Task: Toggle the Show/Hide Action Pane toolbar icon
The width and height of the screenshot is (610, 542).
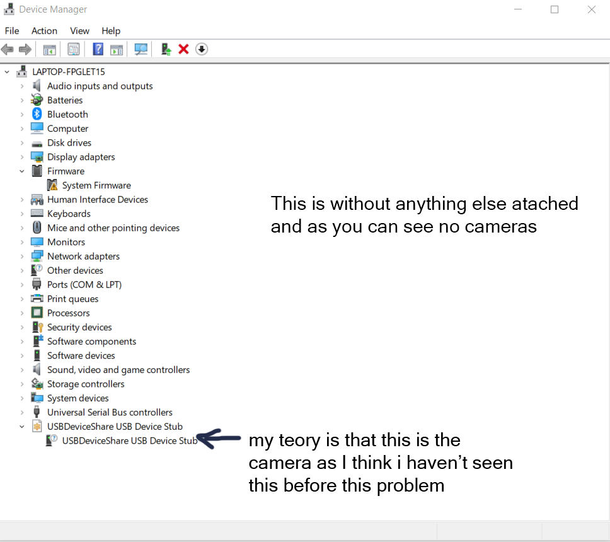Action: point(117,49)
